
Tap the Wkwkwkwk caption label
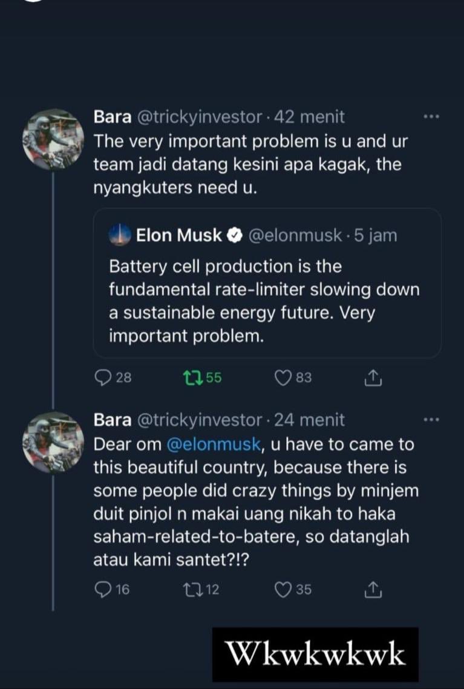click(x=315, y=655)
